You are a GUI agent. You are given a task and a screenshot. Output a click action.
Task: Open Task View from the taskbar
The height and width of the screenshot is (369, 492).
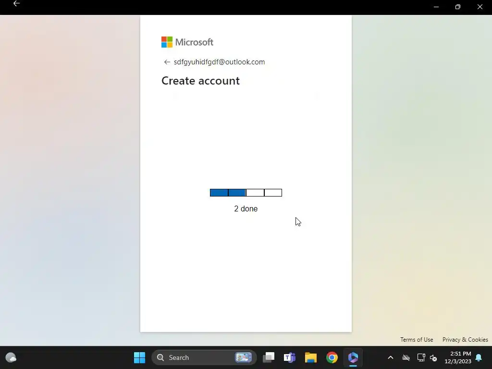click(x=269, y=357)
